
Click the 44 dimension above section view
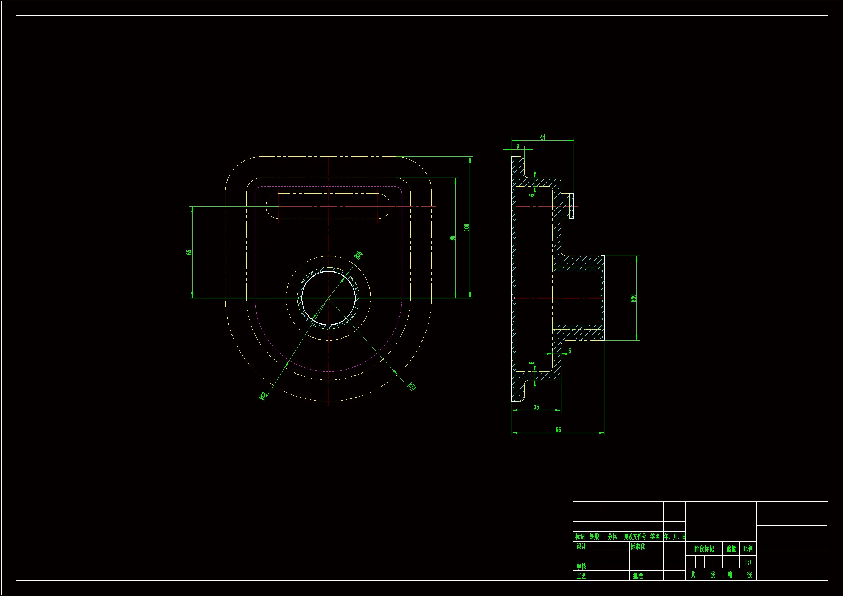[543, 137]
